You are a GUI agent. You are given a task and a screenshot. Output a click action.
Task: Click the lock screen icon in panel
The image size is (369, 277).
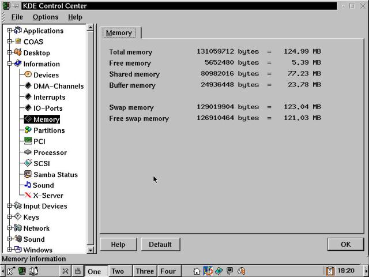pos(77,271)
